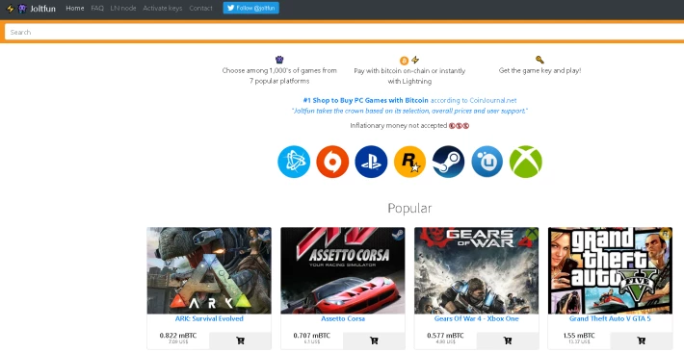Click the 0.822 mBTC price
Screen dimensions: 684x353
tap(178, 335)
